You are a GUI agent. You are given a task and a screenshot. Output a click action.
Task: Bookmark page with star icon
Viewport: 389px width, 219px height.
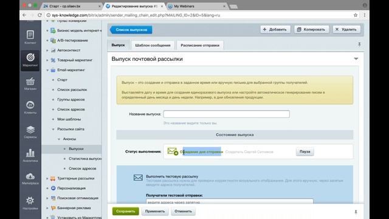(x=356, y=15)
